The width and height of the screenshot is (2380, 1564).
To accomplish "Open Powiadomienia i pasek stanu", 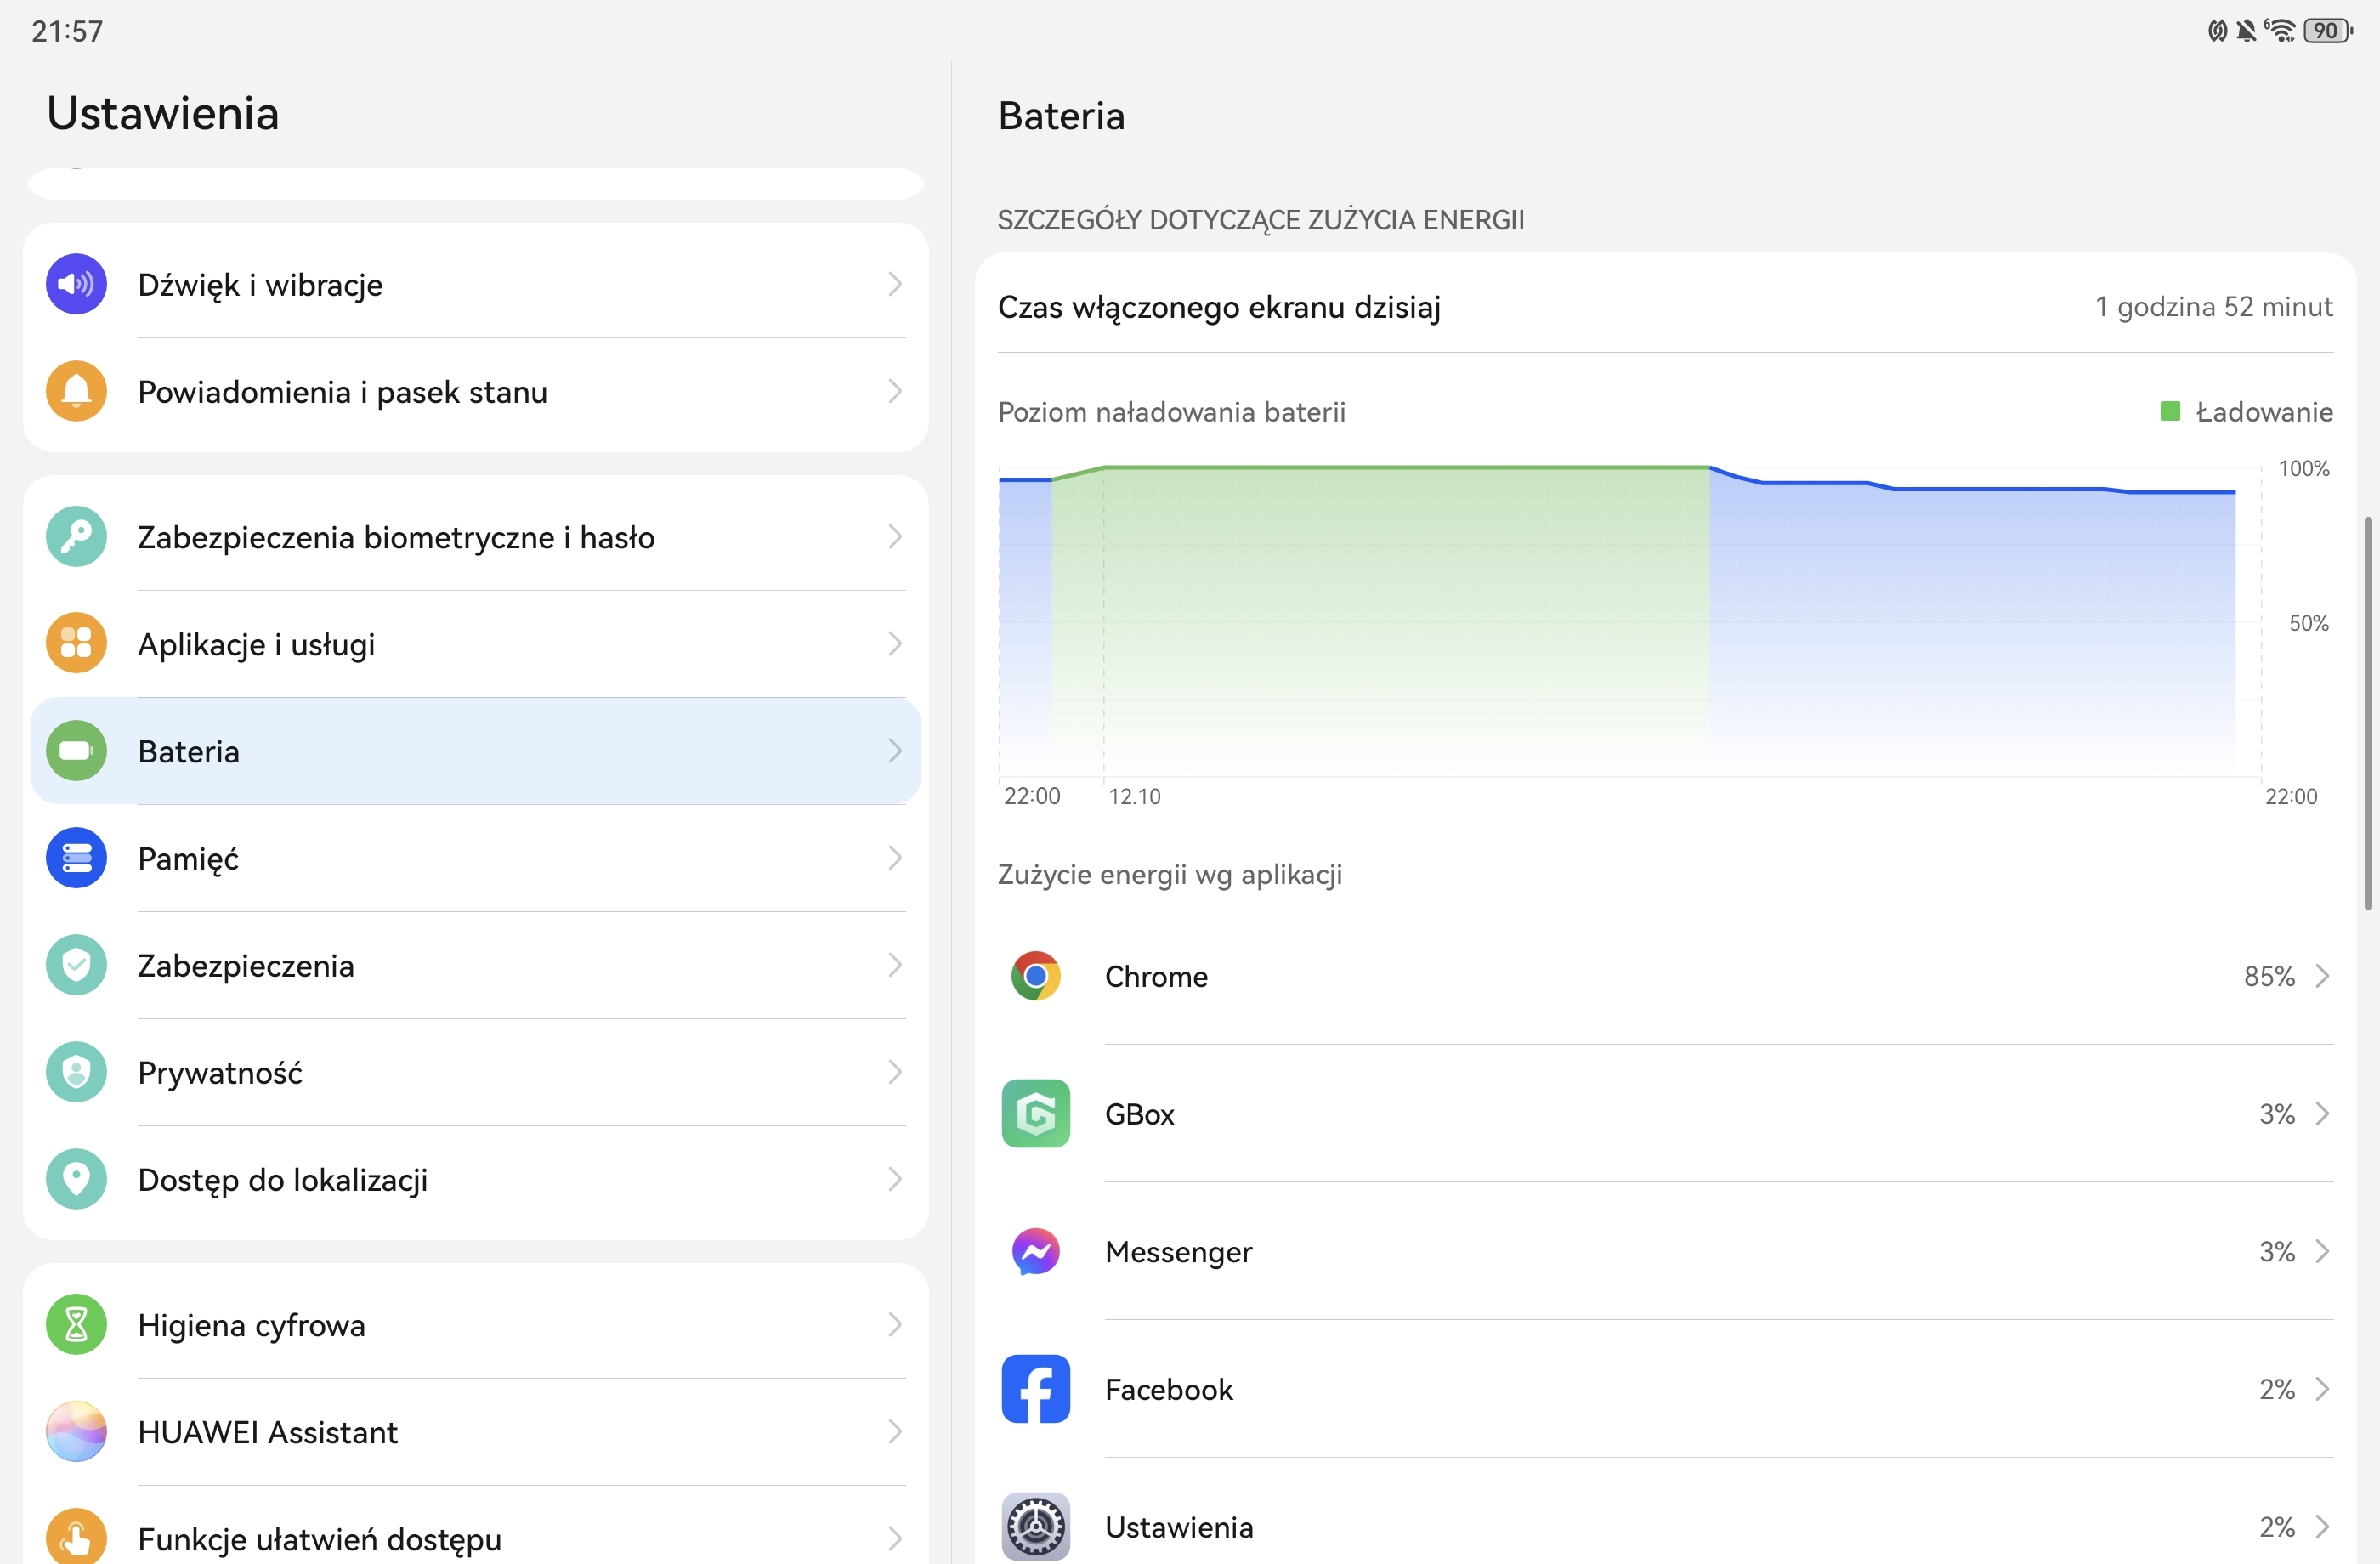I will pos(475,391).
